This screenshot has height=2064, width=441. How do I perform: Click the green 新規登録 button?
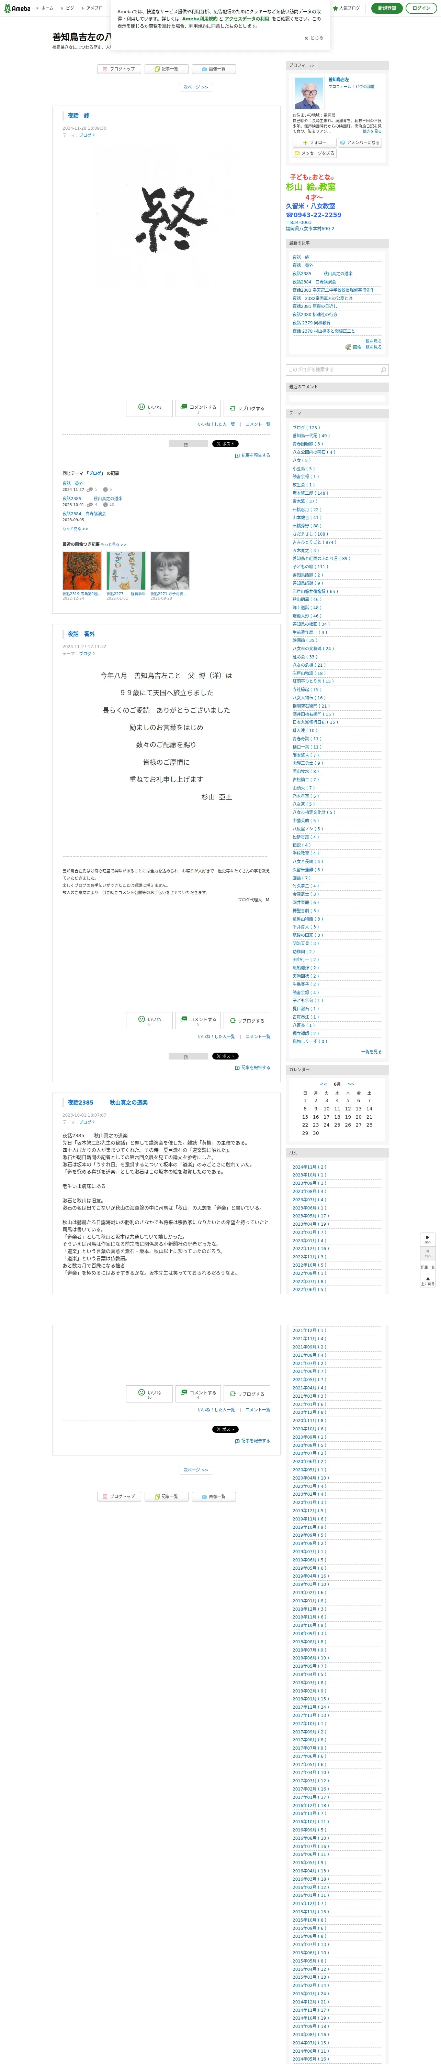point(387,8)
